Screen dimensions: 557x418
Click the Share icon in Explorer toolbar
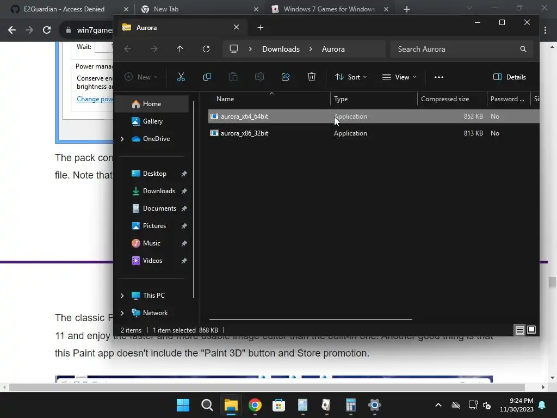pyautogui.click(x=286, y=77)
